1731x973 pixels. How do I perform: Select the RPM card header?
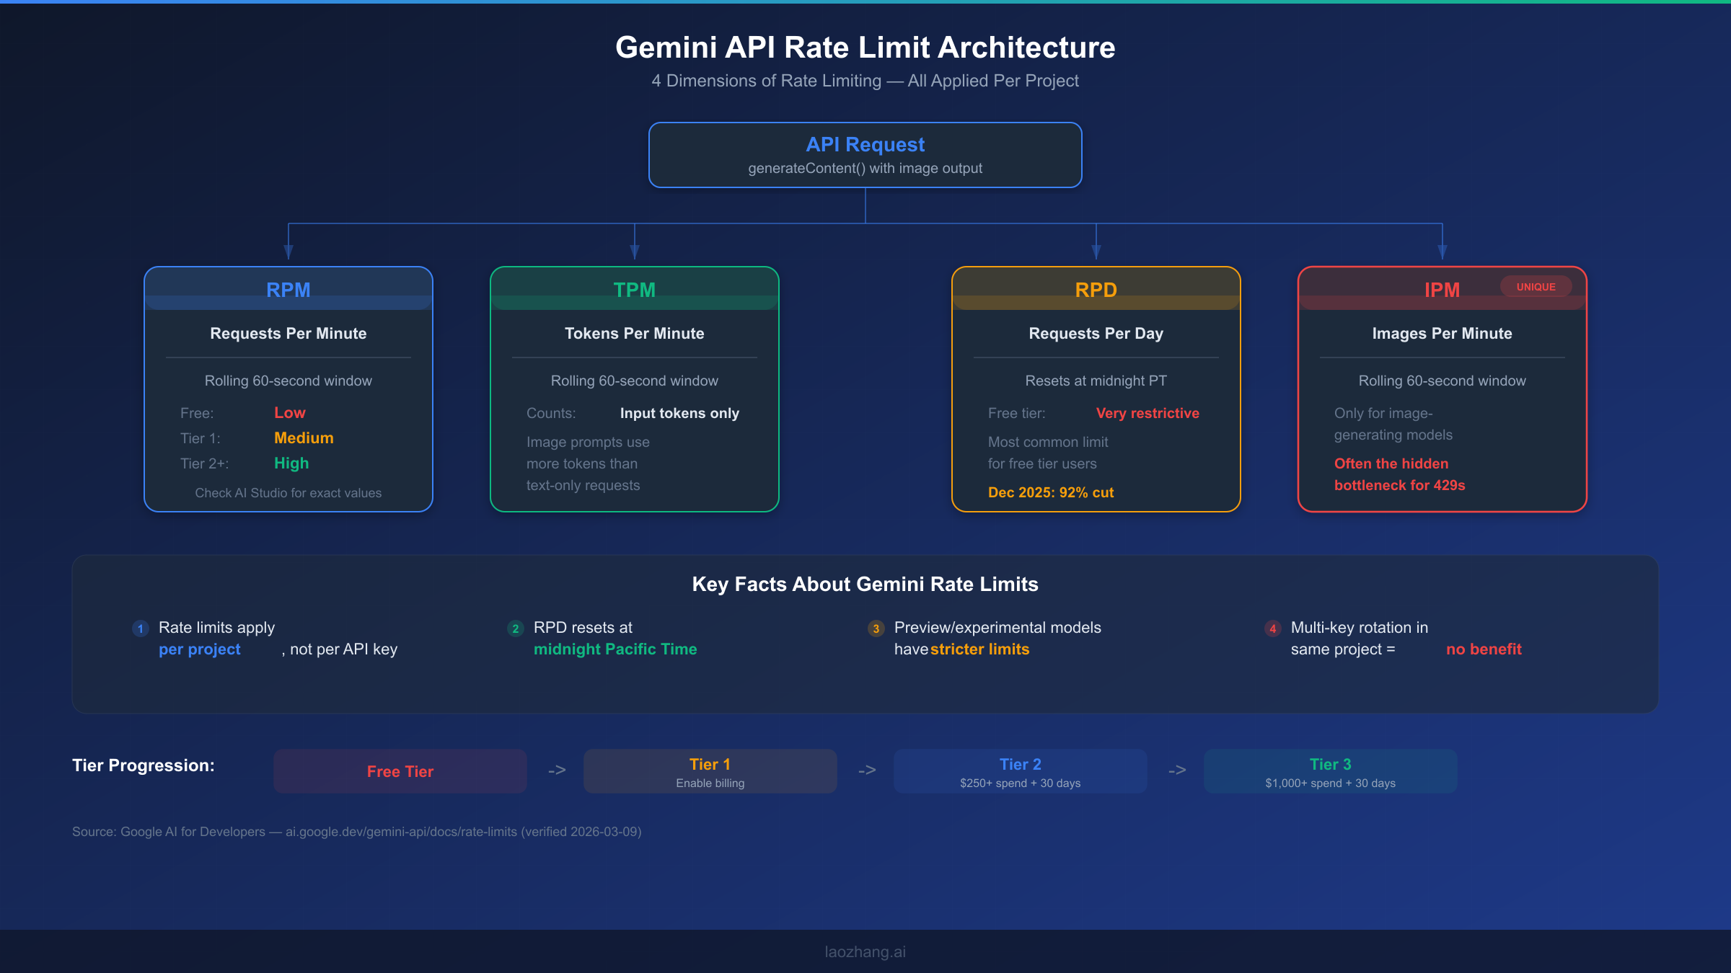pyautogui.click(x=288, y=289)
